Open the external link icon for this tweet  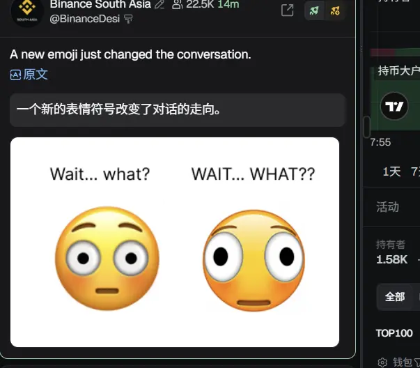tap(288, 10)
